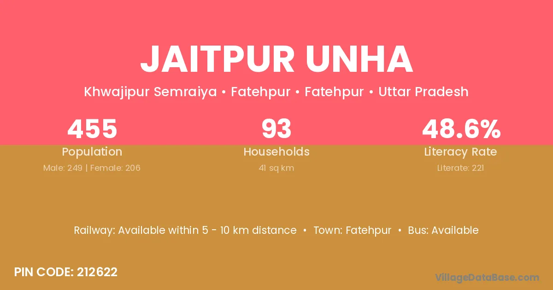Screen dimensions: 553x290
Task: Click the Railway availability distance text
Action: click(x=185, y=230)
